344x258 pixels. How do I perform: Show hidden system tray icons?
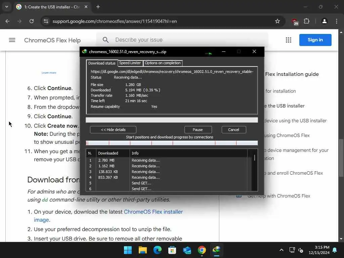coord(282,250)
